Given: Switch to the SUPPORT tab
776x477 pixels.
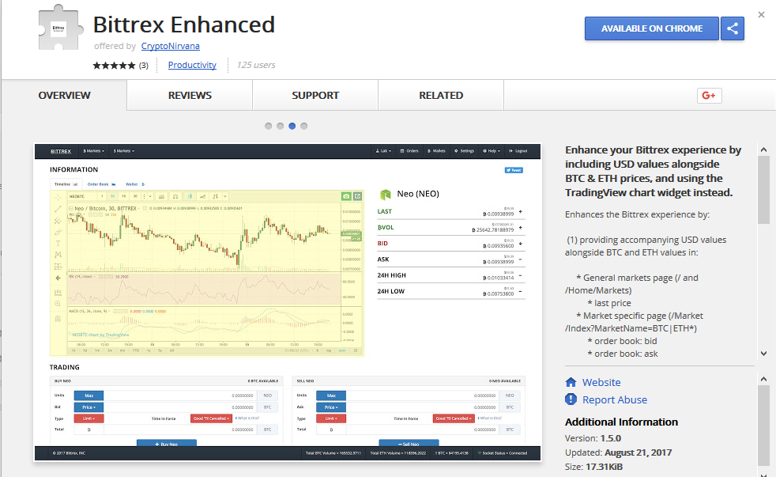Looking at the screenshot, I should [315, 95].
